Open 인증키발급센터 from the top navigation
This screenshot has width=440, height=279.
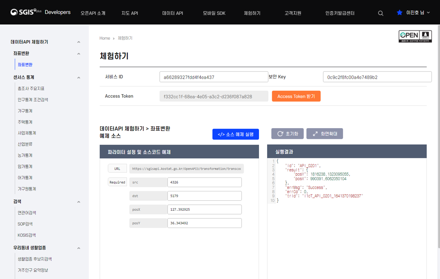[x=339, y=12]
